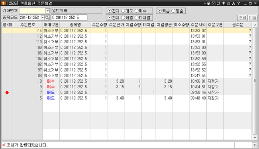Click the 계좌번호 input field

point(32,11)
